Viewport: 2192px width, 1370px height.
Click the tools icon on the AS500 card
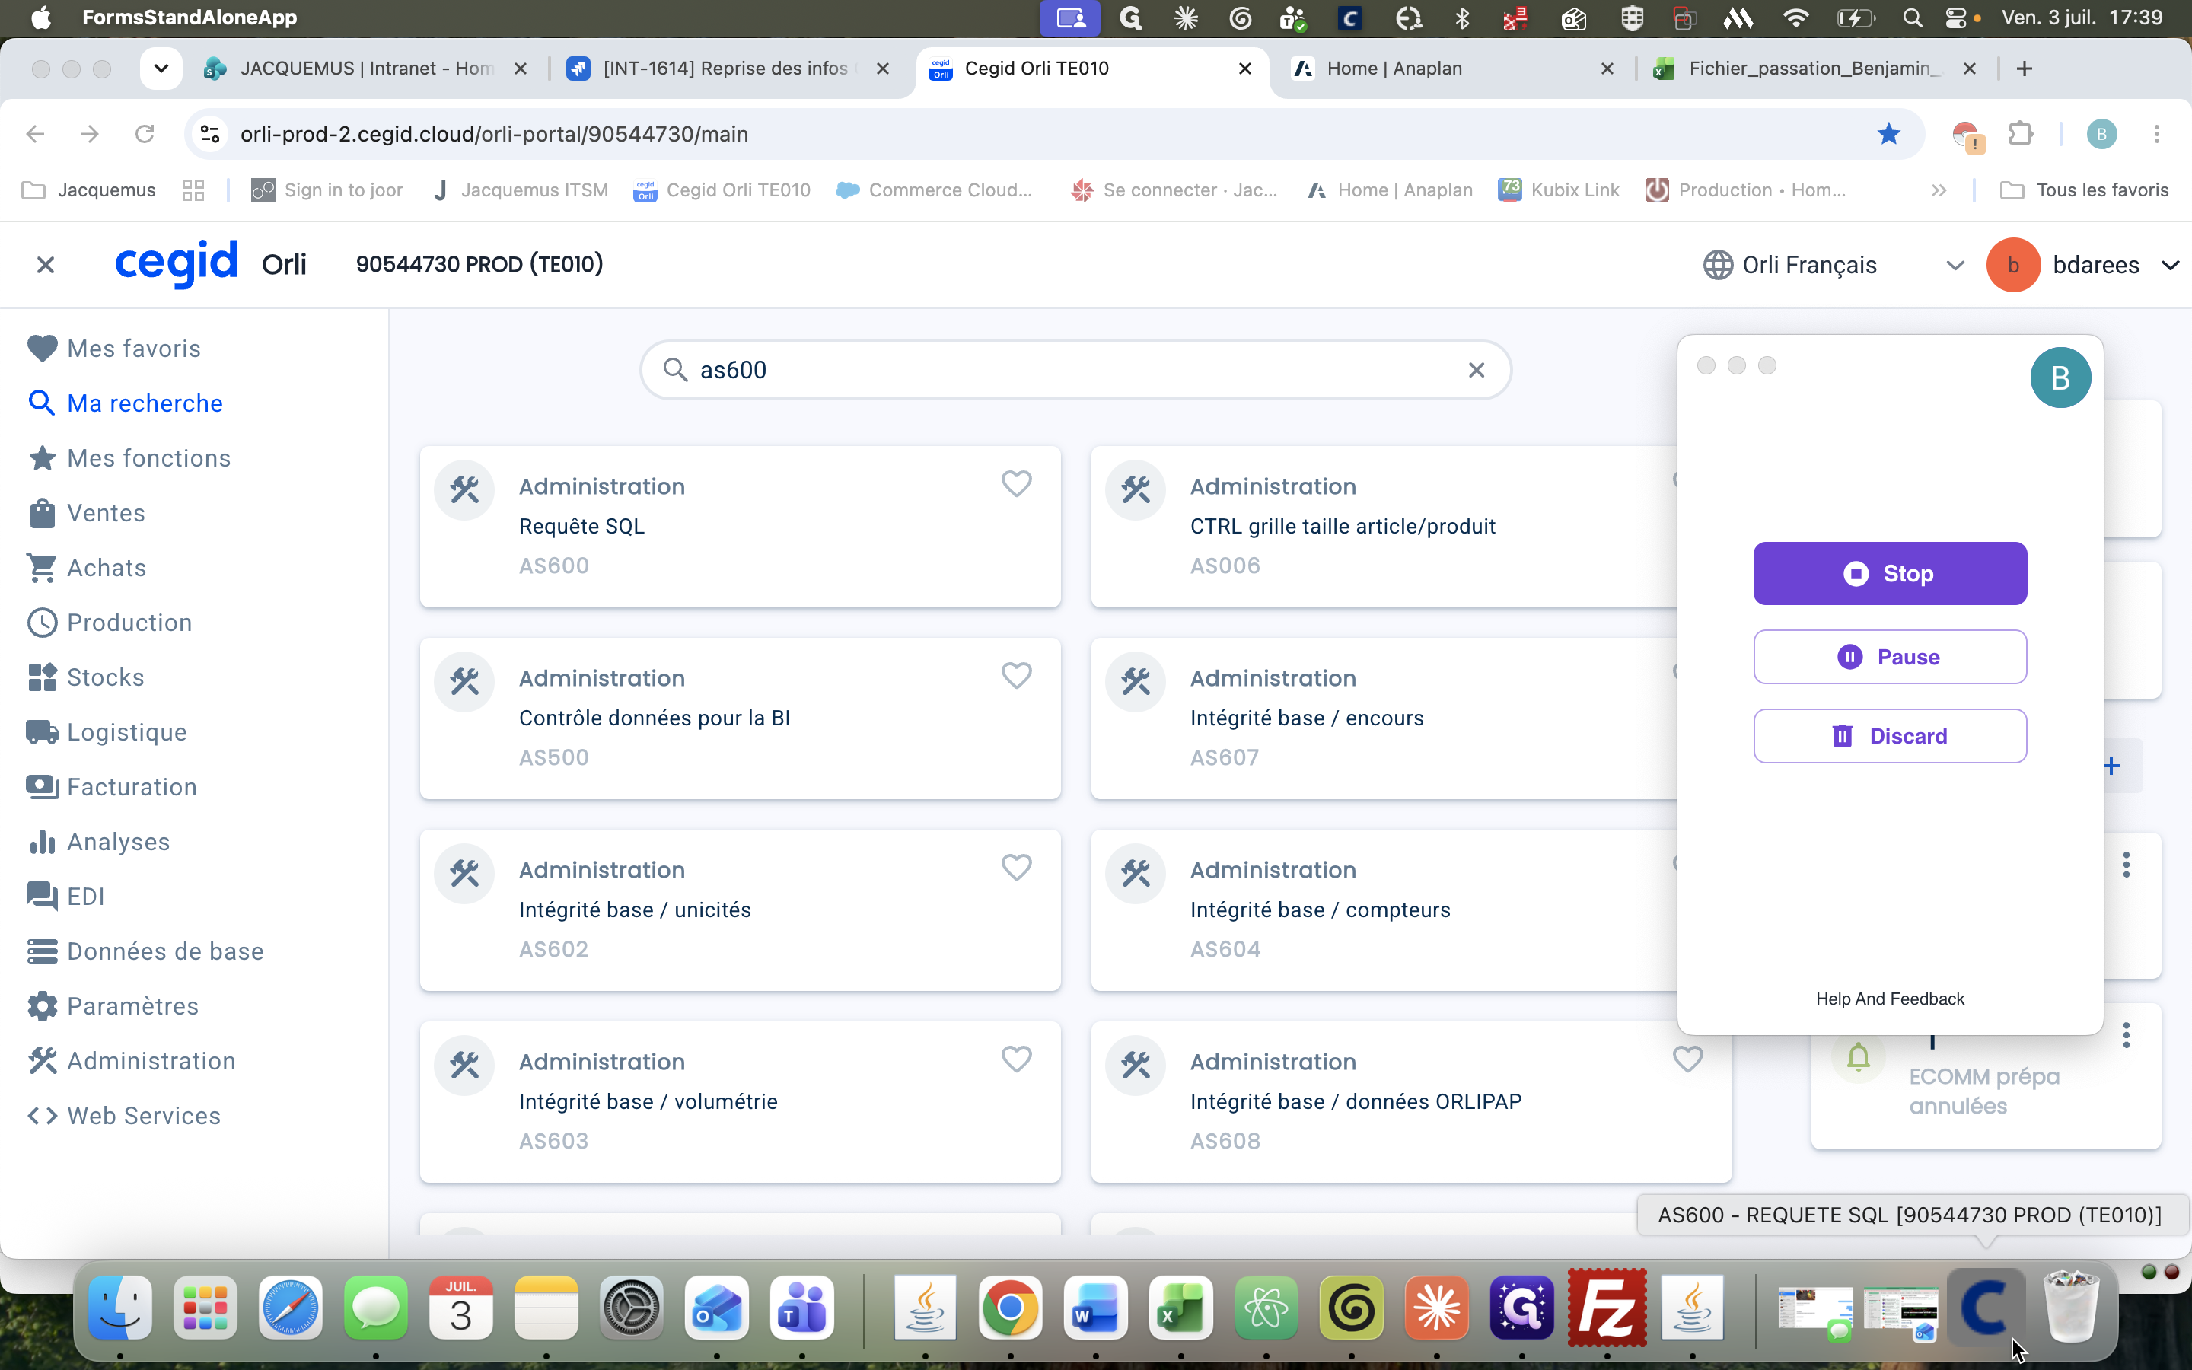pyautogui.click(x=465, y=681)
